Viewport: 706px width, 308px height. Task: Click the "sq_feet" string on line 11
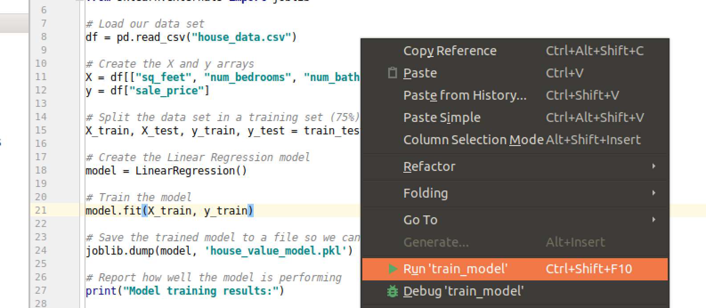pyautogui.click(x=163, y=77)
